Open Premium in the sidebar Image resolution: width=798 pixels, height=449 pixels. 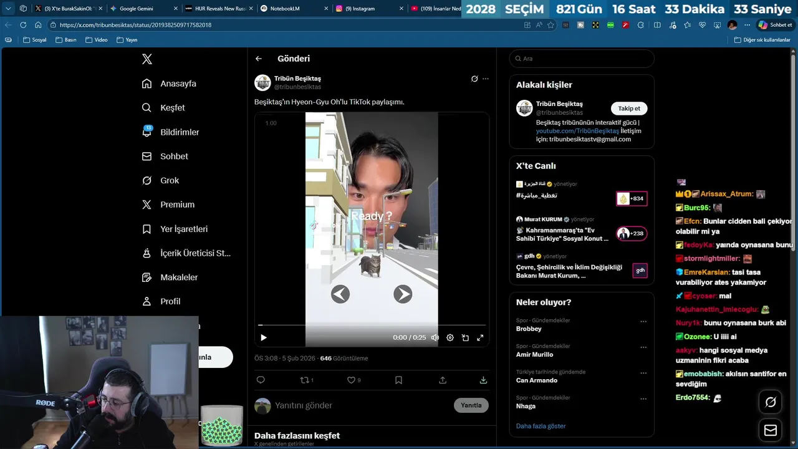[x=168, y=205]
